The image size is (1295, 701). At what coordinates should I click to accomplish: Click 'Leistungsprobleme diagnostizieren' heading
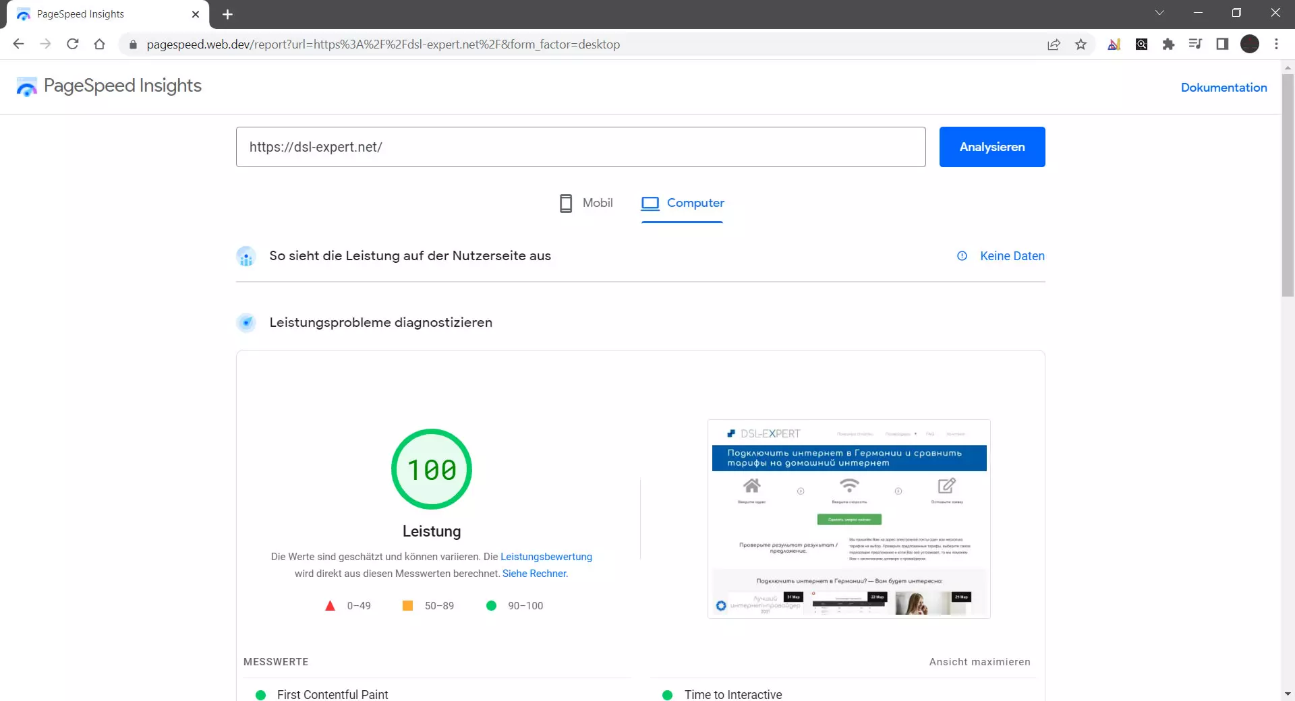(381, 322)
